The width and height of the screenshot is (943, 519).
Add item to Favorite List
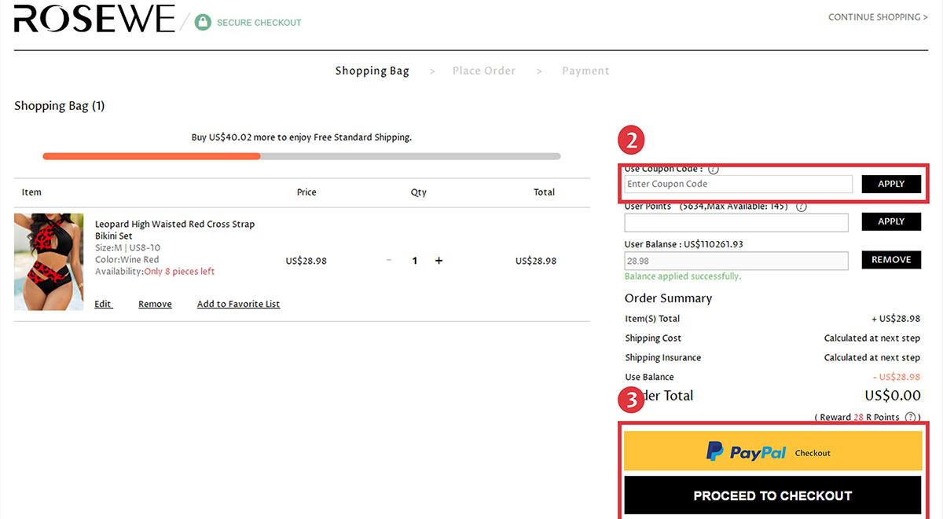[238, 304]
